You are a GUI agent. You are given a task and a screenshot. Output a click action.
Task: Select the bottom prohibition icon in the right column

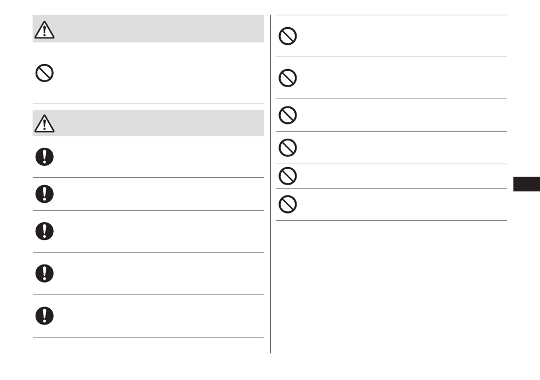pos(288,204)
